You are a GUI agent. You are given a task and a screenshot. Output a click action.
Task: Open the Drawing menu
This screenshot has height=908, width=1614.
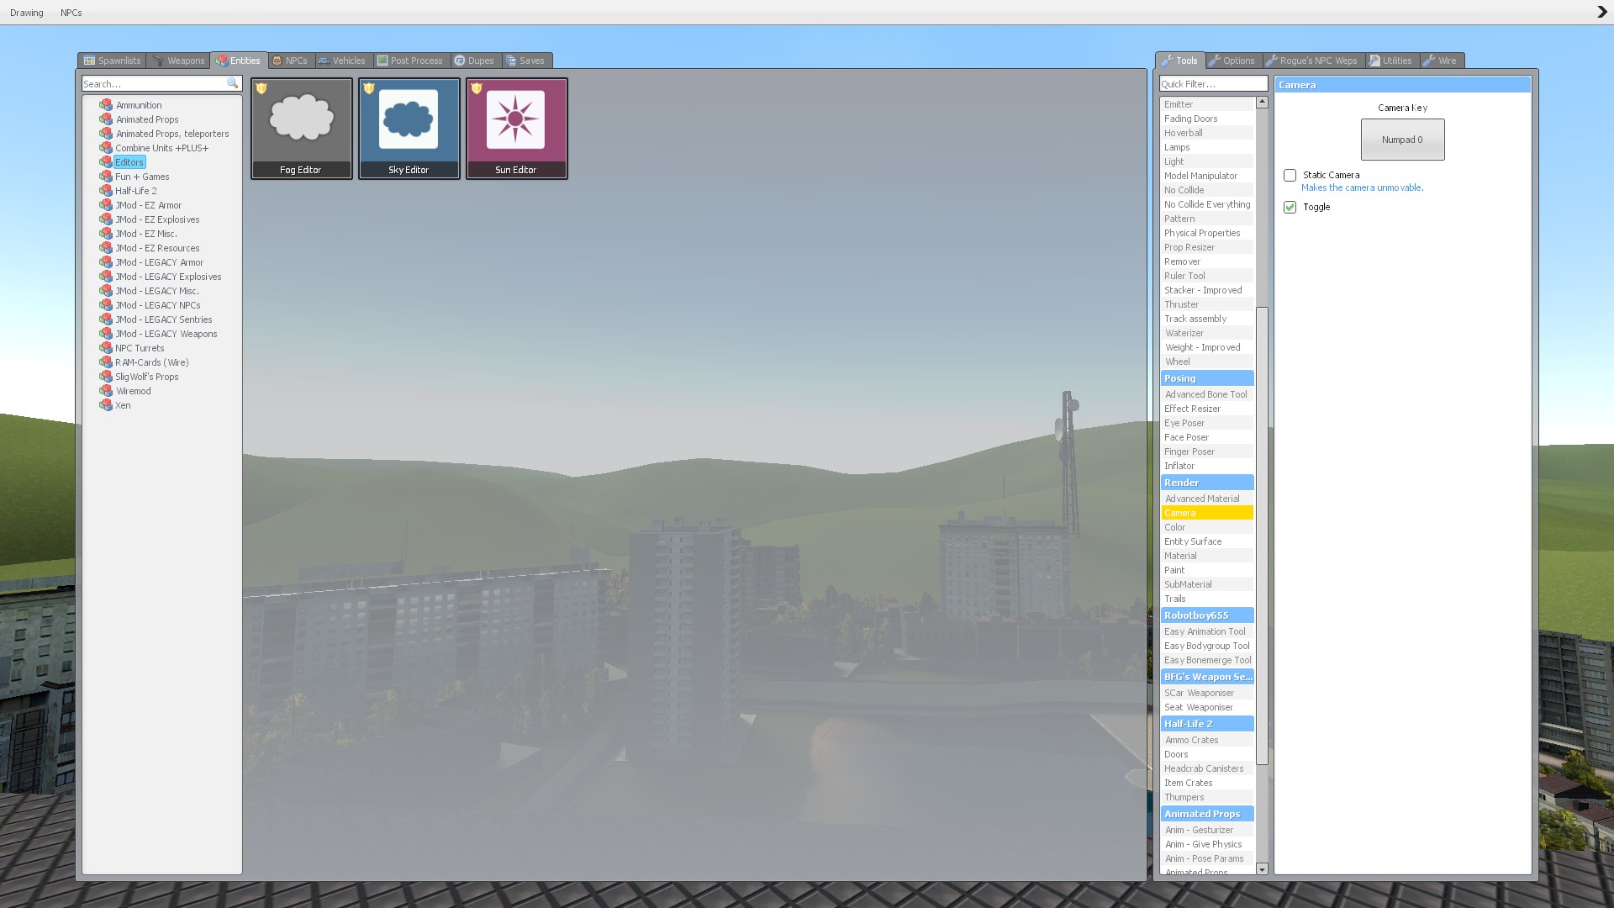point(27,13)
